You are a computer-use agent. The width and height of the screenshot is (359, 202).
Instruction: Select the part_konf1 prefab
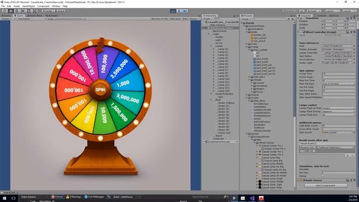click(262, 59)
